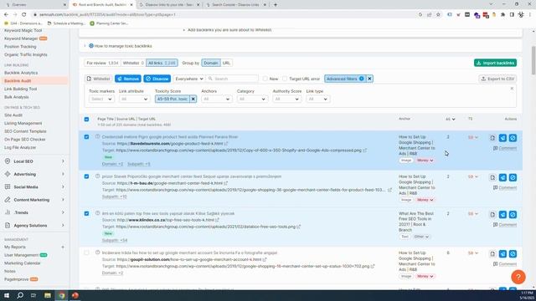536x301 pixels.
Task: Click the Remove icon in the goupil-solution.com row
Action: pyautogui.click(x=502, y=254)
